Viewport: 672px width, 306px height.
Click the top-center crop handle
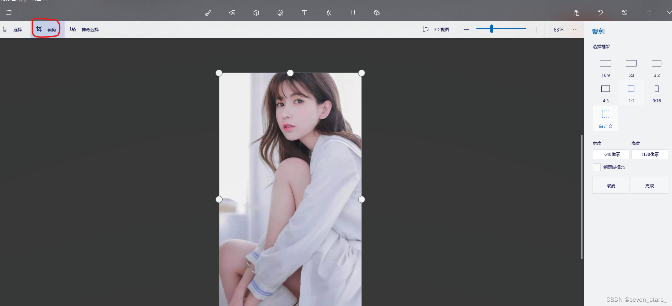(x=290, y=73)
